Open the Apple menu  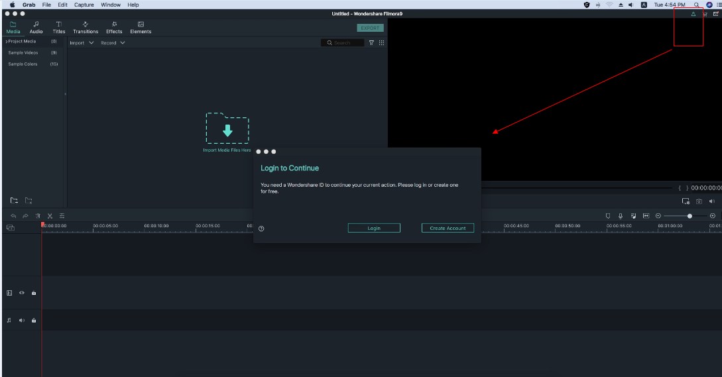13,5
